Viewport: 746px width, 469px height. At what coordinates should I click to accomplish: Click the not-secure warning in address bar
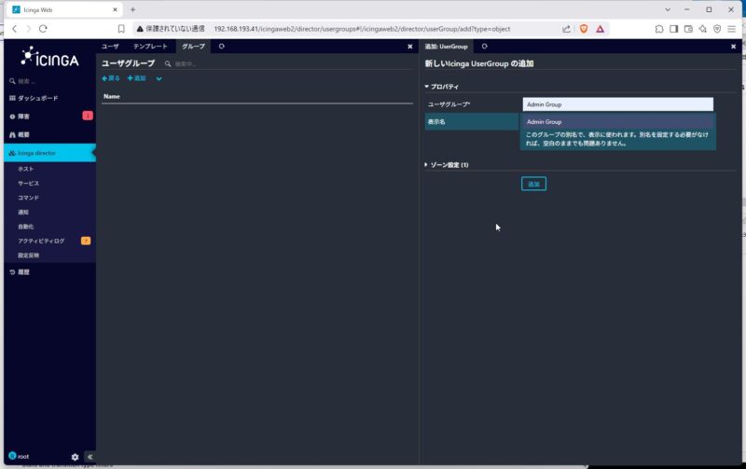[171, 29]
